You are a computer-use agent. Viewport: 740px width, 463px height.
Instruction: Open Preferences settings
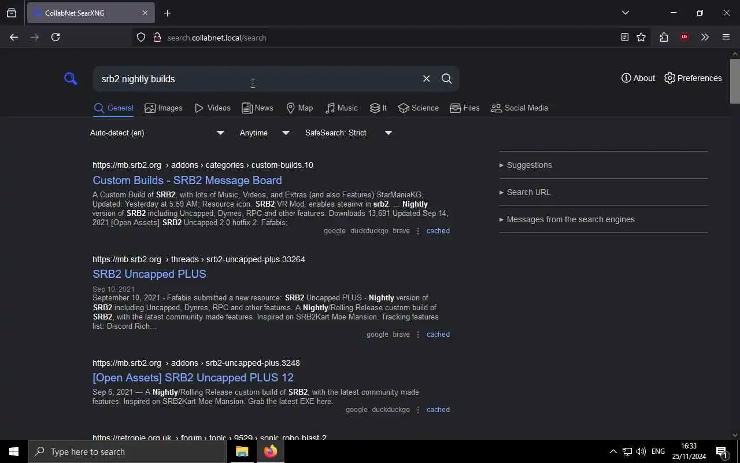click(x=693, y=78)
